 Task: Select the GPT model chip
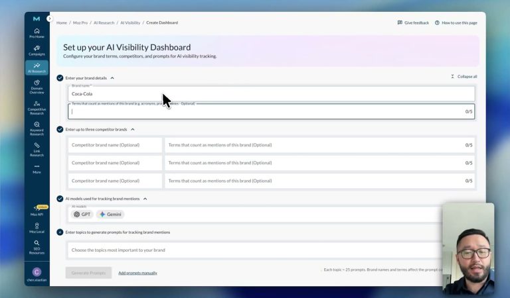click(x=82, y=215)
